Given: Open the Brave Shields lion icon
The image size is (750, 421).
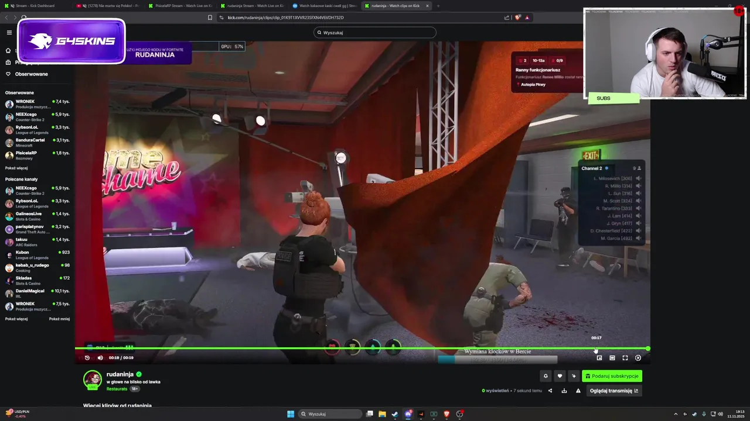Looking at the screenshot, I should (517, 18).
